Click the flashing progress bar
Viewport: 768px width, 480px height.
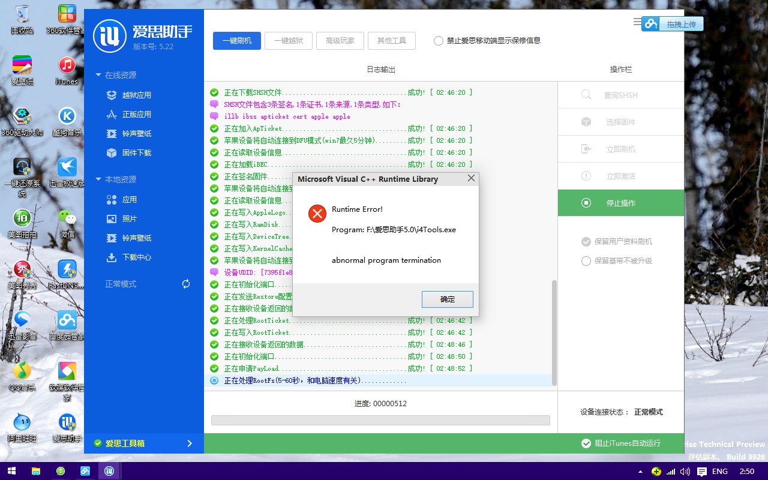[380, 420]
